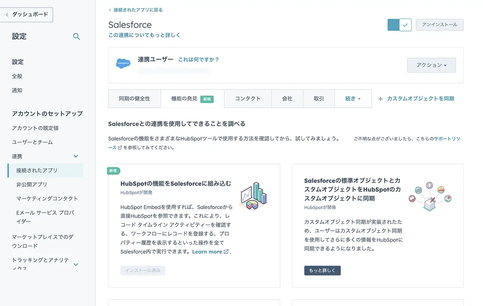Screen dimensions: 483x306
Task: Click the アカウントのセットアップ sidebar heading
Action: click(x=47, y=114)
